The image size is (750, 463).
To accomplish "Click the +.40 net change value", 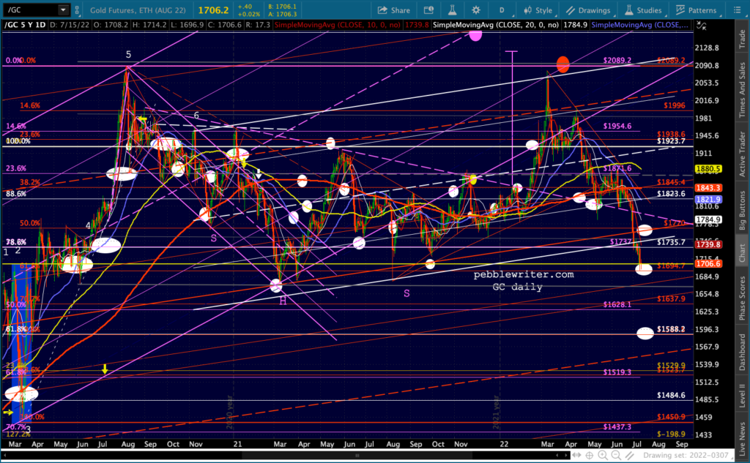I will 245,7.
